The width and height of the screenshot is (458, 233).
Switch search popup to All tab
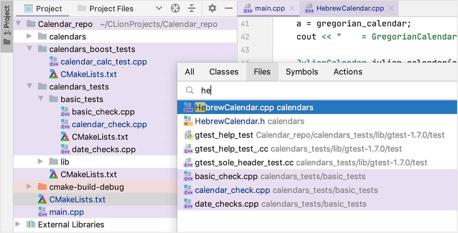click(x=189, y=72)
